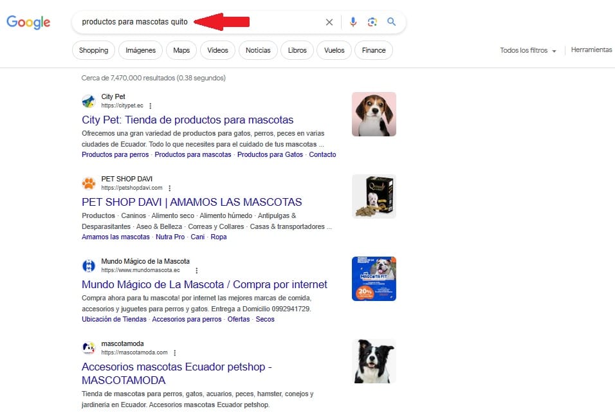Switch to Imágenes results tab
This screenshot has height=420, width=615.
point(140,50)
